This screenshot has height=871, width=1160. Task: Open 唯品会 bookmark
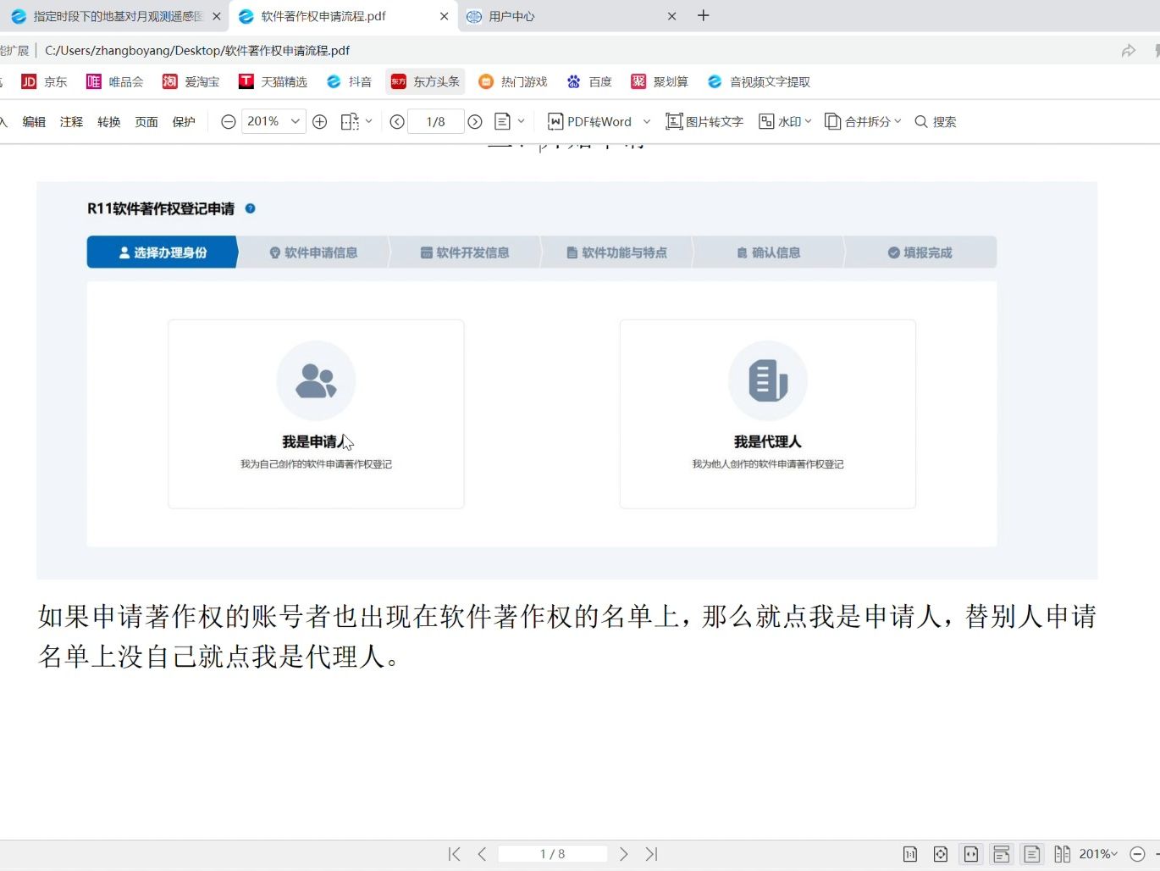(115, 81)
